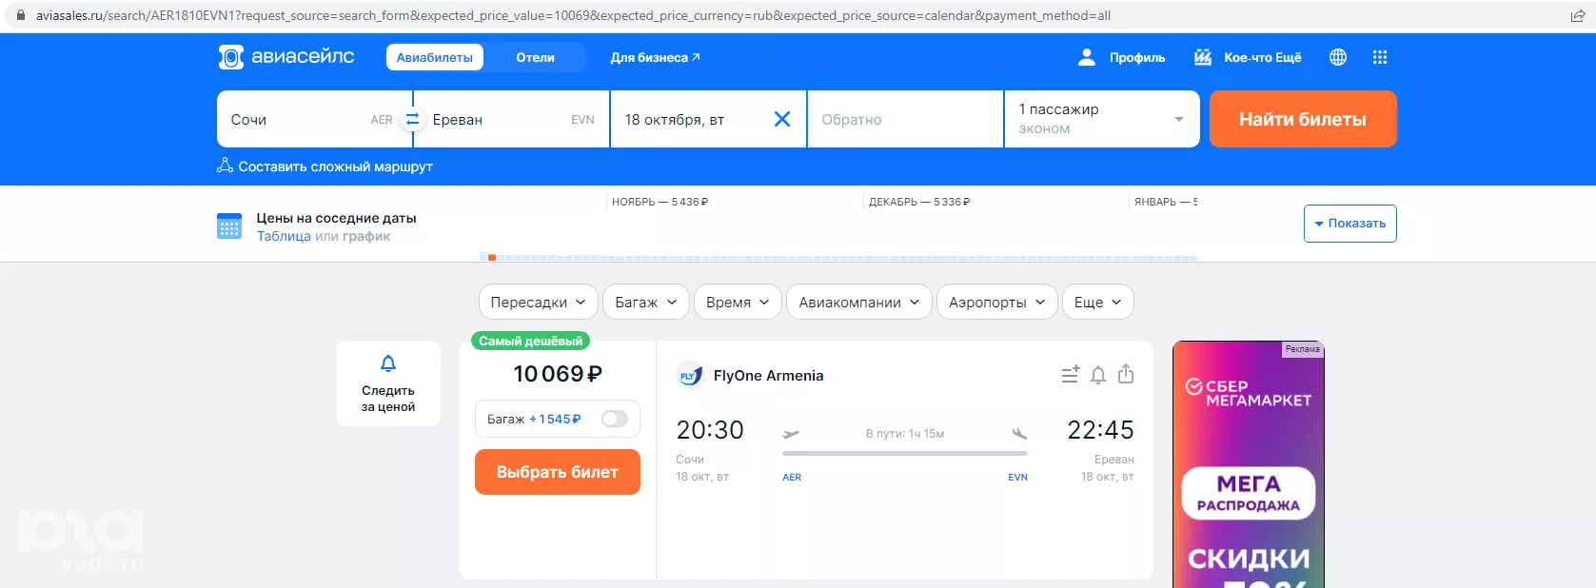Image resolution: width=1596 pixels, height=588 pixels.
Task: Open the Авиакомпании filter dropdown
Action: pos(858,303)
